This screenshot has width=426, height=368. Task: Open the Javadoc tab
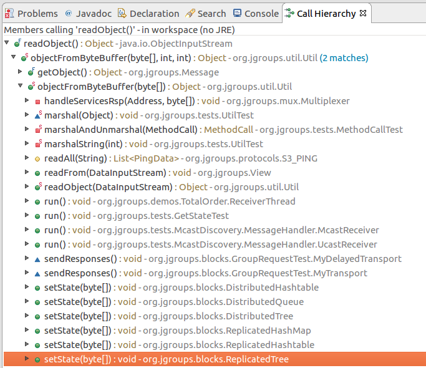[x=89, y=13]
